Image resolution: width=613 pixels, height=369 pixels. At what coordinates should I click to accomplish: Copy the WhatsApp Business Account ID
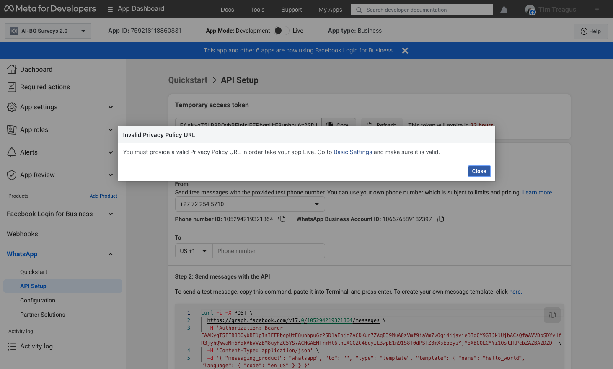(440, 219)
